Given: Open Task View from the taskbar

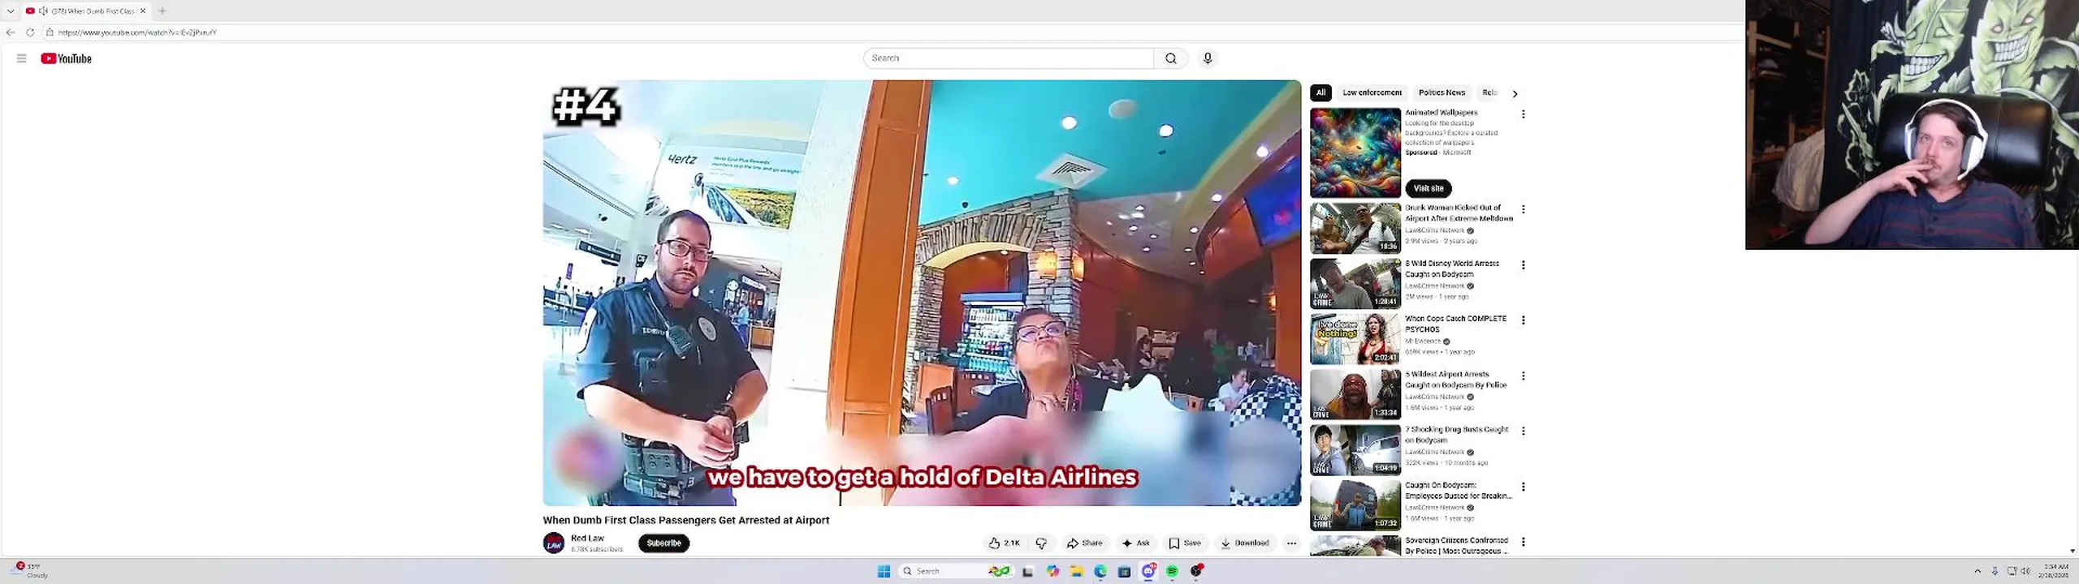Looking at the screenshot, I should point(1028,572).
